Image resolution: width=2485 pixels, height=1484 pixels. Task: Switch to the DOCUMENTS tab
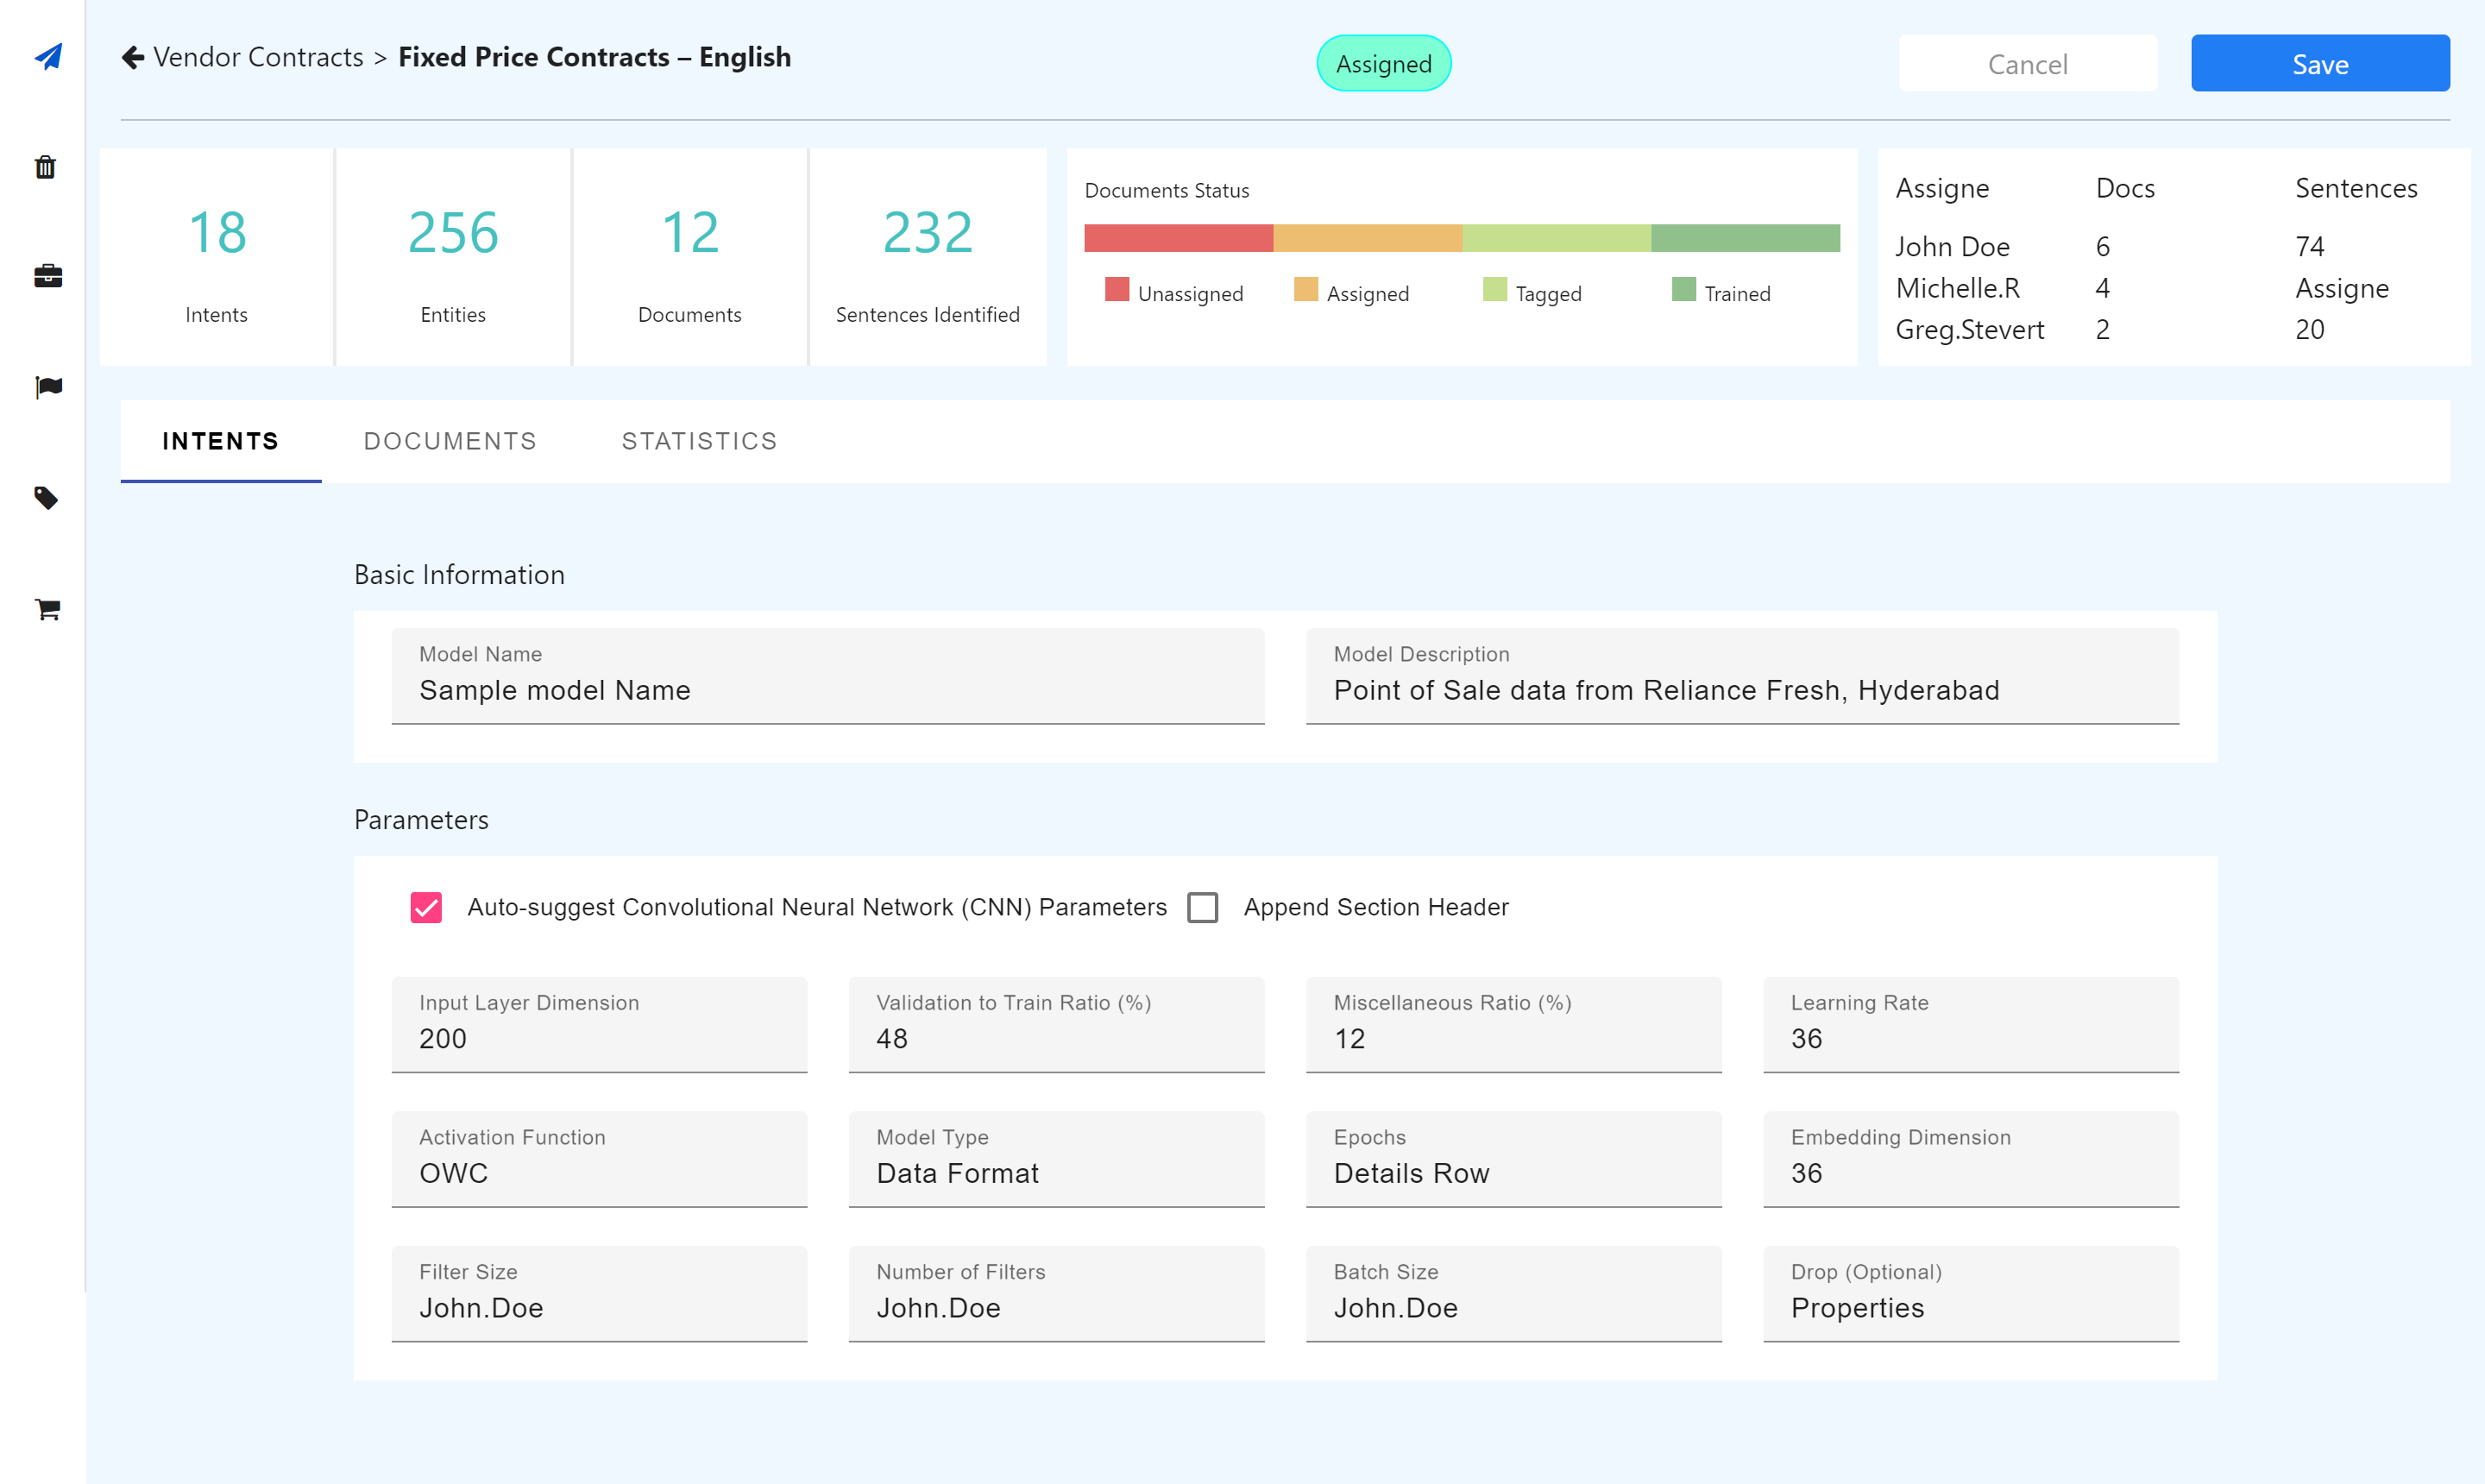click(450, 441)
